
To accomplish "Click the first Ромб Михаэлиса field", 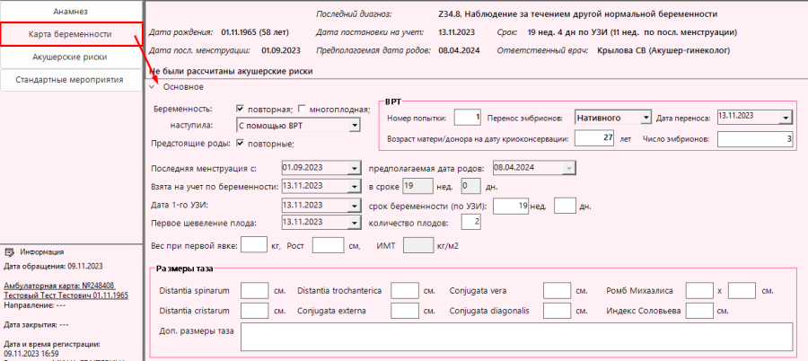I will pos(699,290).
